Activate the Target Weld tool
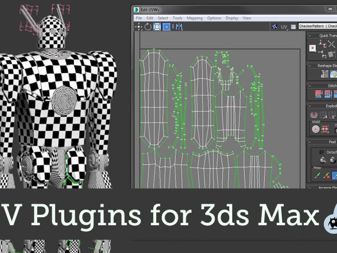337x253 pixels. coord(316,129)
